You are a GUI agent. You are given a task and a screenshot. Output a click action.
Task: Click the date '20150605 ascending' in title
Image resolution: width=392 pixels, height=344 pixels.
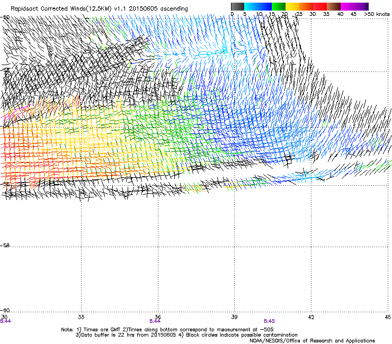tap(158, 9)
